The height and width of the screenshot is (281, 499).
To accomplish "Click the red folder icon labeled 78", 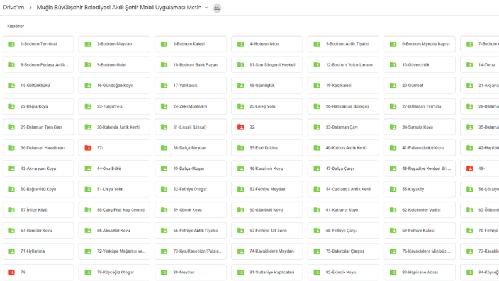I will coord(11,272).
